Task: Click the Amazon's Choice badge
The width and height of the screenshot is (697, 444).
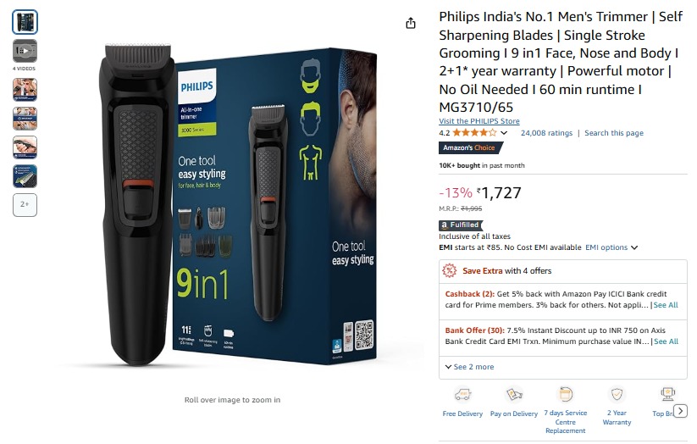Action: (x=470, y=147)
